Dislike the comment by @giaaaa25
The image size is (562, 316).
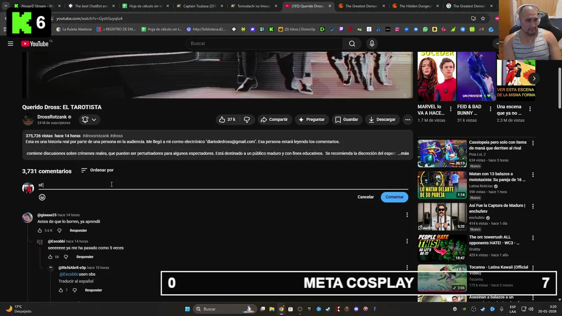pos(60,230)
